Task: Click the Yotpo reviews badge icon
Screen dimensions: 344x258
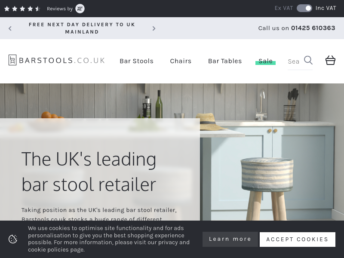Action: coord(80,9)
